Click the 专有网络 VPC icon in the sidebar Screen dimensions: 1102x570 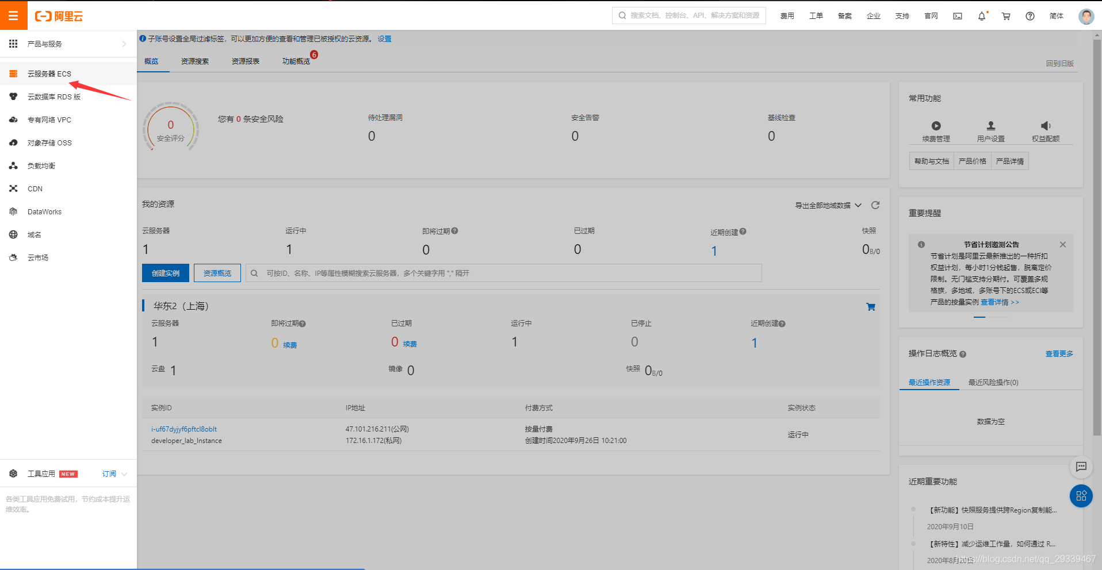[13, 120]
